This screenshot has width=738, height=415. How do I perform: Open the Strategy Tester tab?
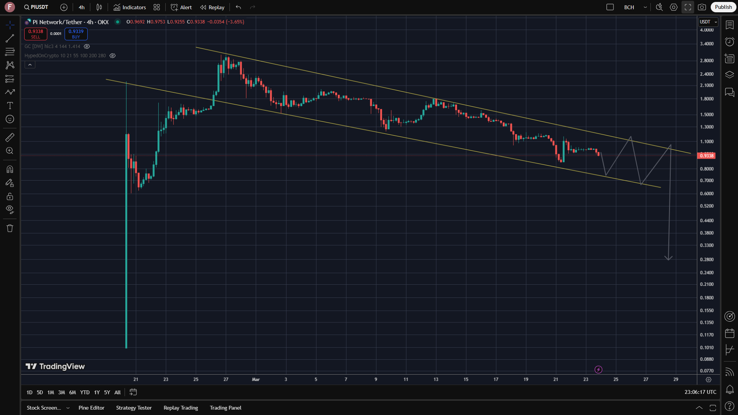point(134,408)
